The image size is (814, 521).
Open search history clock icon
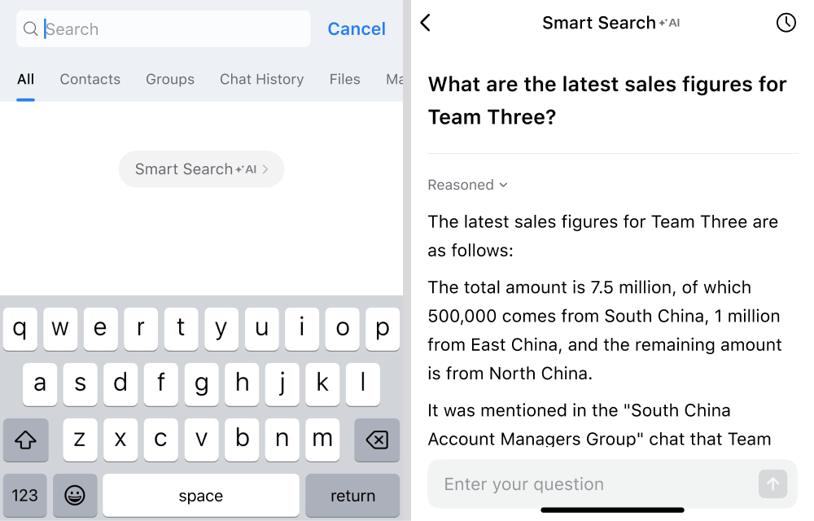(786, 23)
